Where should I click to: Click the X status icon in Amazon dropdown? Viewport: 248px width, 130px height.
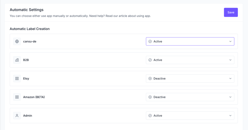point(150,97)
